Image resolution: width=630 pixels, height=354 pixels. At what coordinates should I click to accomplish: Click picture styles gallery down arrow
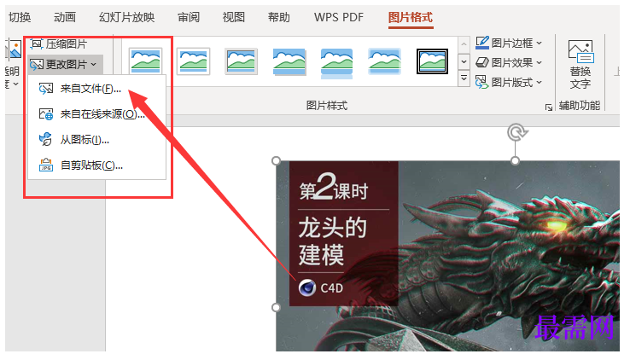click(464, 61)
